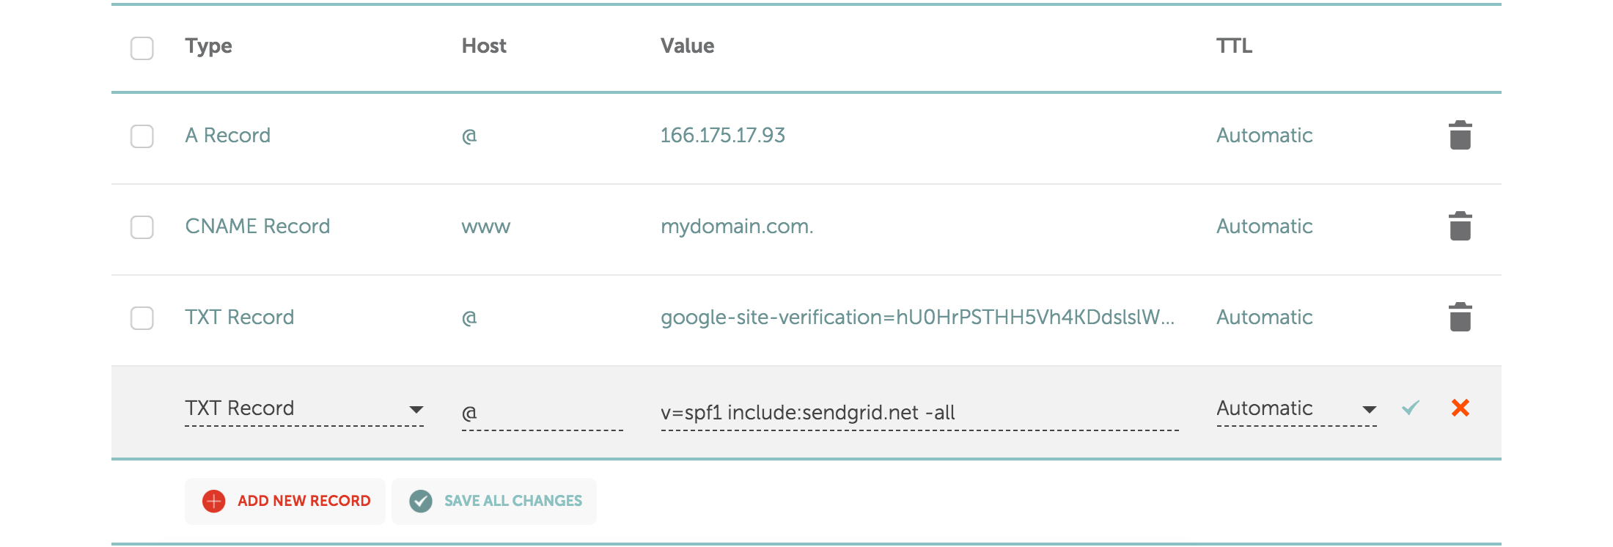Select all records with the header checkbox
Image resolution: width=1613 pixels, height=547 pixels.
coord(142,48)
